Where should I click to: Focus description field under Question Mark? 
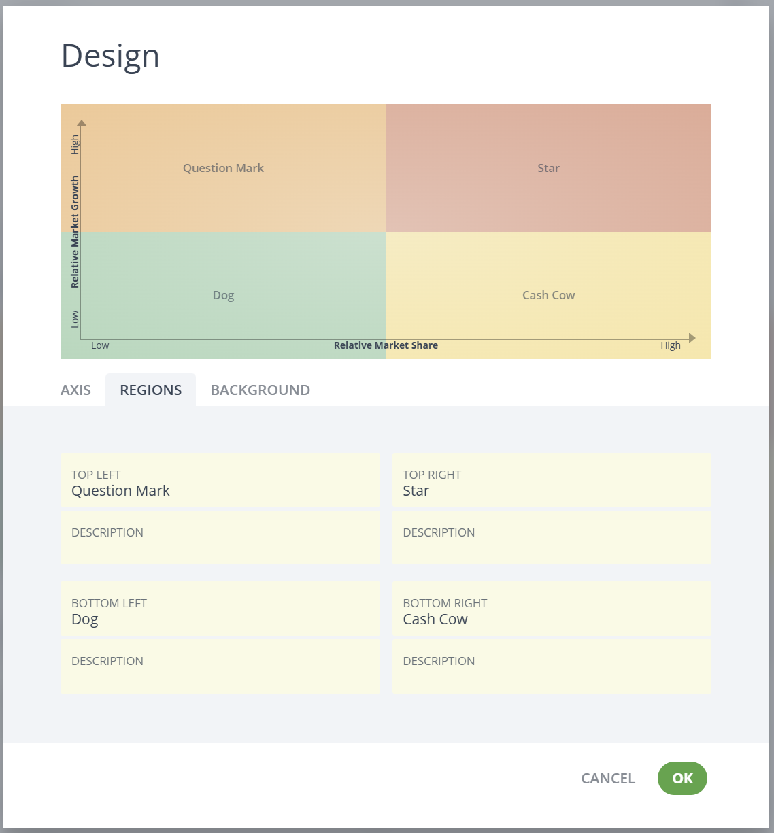click(220, 537)
